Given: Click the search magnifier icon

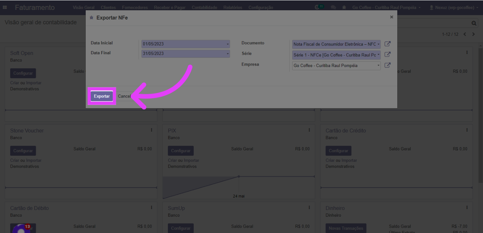Looking at the screenshot, I should [x=474, y=23].
